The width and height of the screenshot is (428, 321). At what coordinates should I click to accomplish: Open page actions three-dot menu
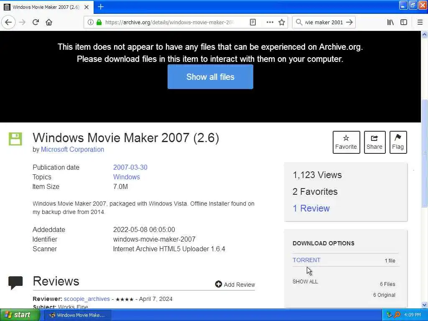coord(270,23)
